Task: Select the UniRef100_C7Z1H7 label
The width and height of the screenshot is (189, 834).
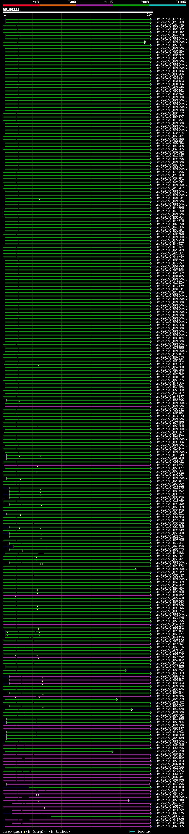Action: point(170,354)
